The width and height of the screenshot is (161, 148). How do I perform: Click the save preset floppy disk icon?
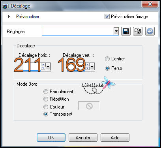point(126,31)
